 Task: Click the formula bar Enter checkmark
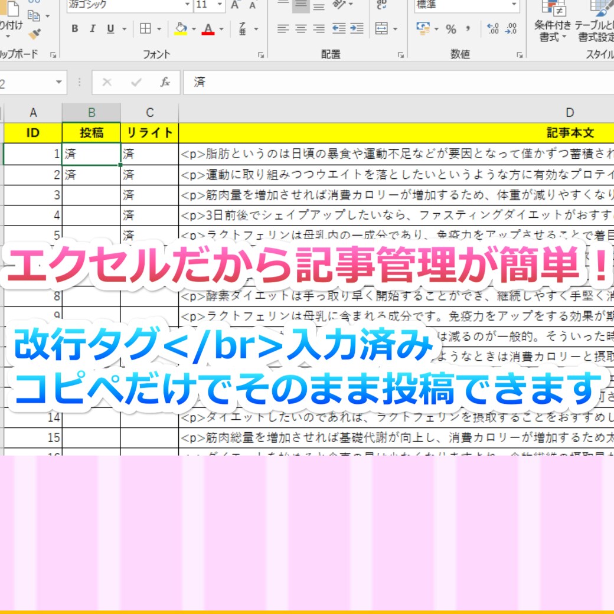pos(136,82)
